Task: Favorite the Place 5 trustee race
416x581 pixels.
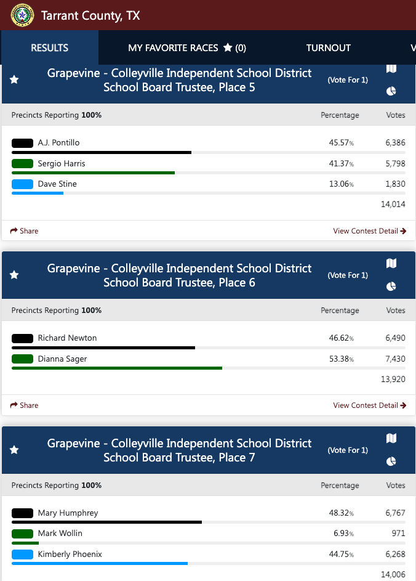Action: coord(14,80)
